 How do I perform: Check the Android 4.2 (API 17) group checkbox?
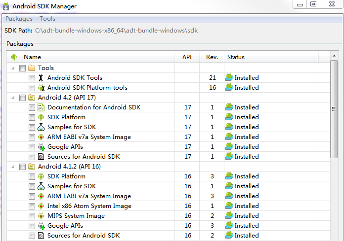pyautogui.click(x=22, y=98)
